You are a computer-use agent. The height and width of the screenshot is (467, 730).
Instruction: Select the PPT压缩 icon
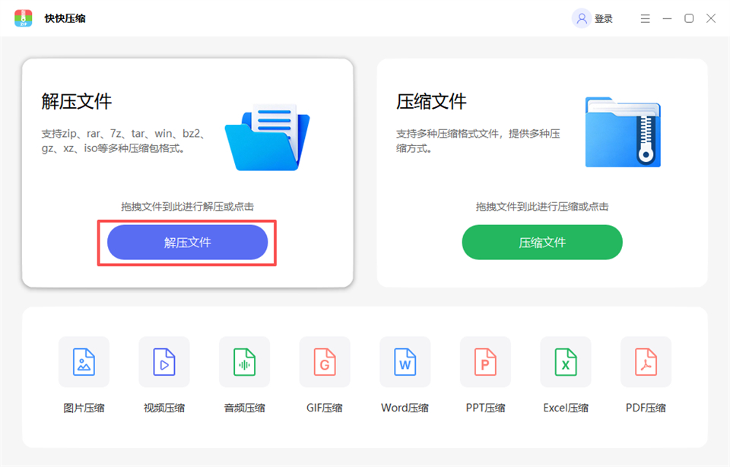[x=485, y=362]
